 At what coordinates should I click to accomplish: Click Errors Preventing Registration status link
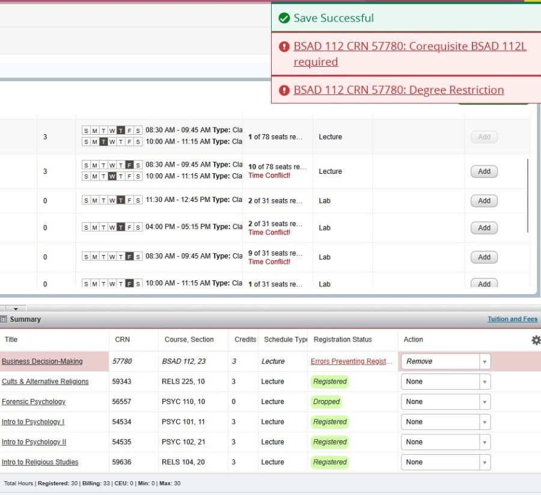[x=351, y=361]
